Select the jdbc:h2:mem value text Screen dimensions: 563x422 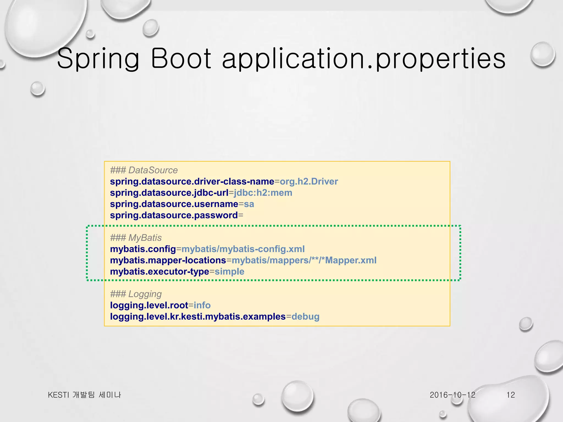tap(263, 193)
